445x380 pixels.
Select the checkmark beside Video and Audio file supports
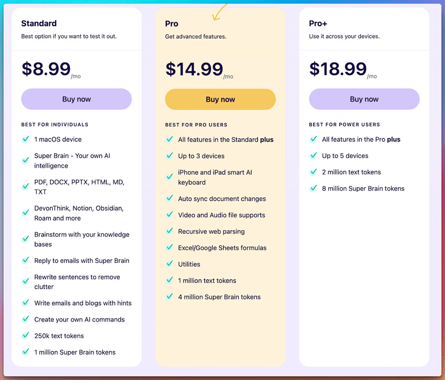[x=169, y=215]
